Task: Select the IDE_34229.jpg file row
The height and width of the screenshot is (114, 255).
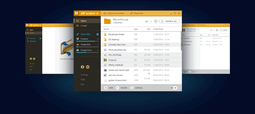Action: click(x=141, y=55)
